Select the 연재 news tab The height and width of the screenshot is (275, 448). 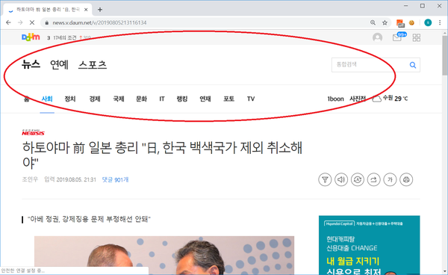pos(205,99)
